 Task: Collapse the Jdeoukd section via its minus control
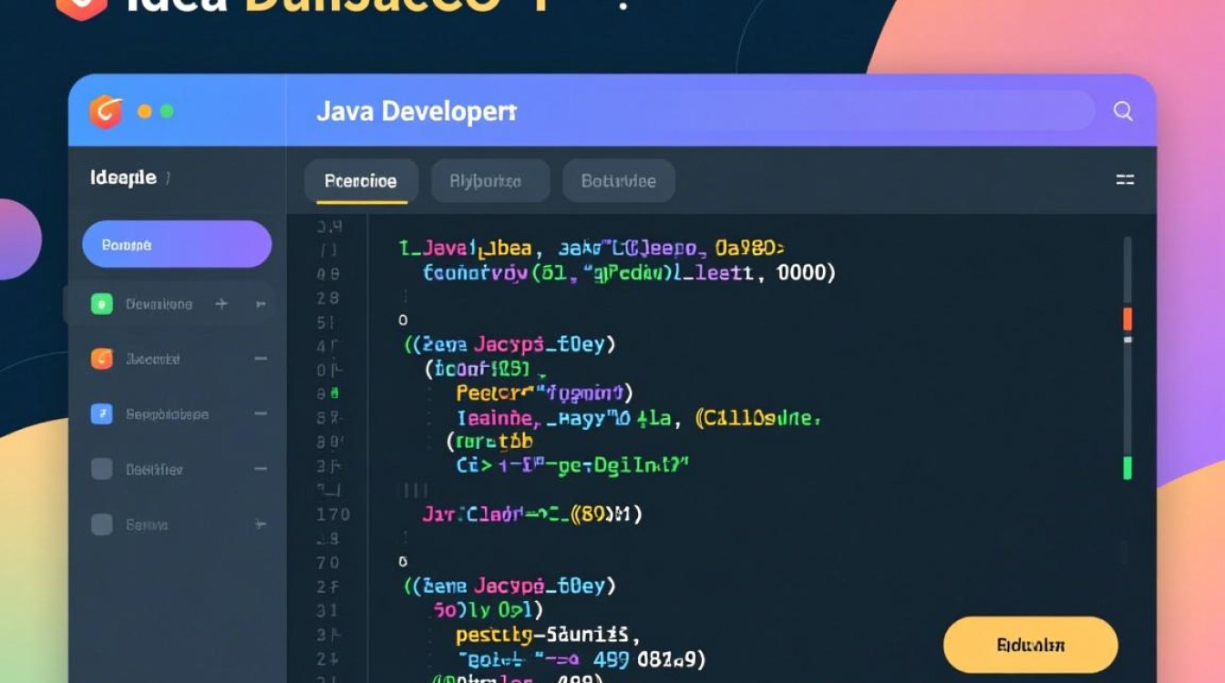tap(260, 359)
